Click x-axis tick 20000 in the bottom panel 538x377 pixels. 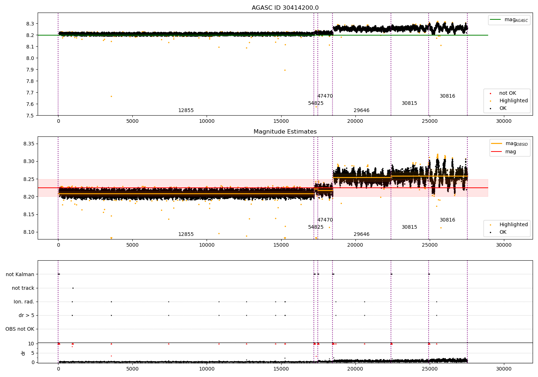point(355,369)
